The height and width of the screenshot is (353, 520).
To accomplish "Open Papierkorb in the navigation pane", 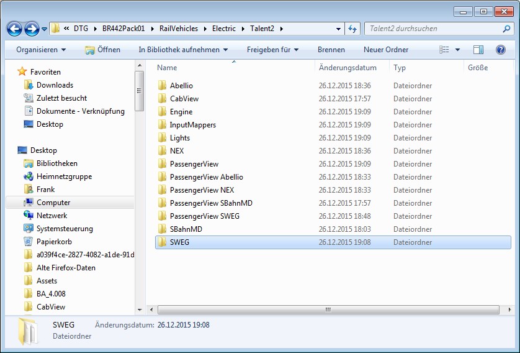I will (x=54, y=242).
